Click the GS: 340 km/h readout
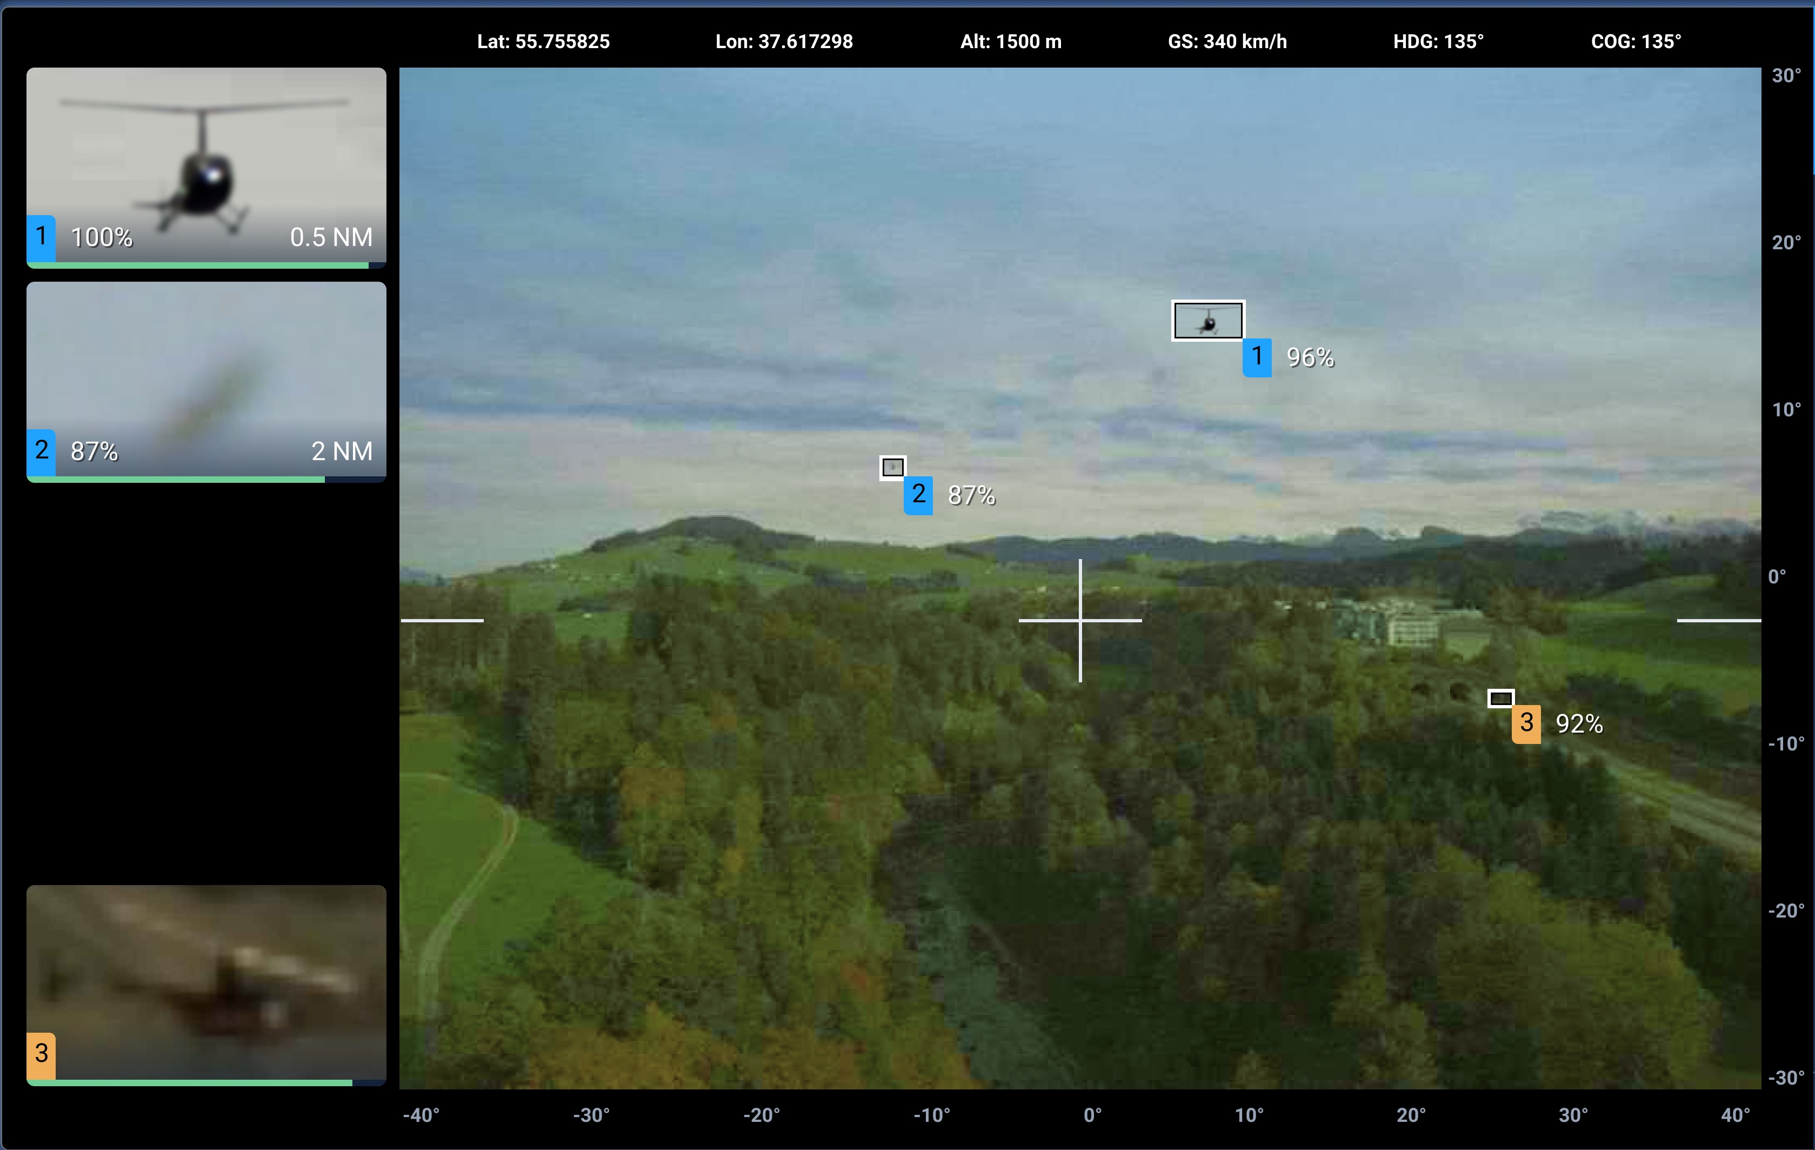This screenshot has width=1815, height=1150. (x=1227, y=42)
